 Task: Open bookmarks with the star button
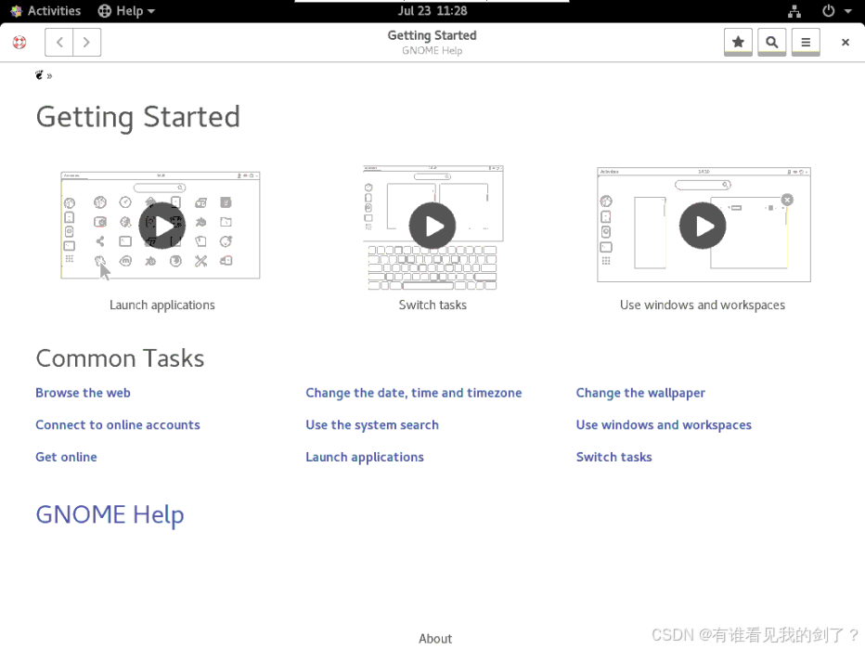(x=738, y=43)
